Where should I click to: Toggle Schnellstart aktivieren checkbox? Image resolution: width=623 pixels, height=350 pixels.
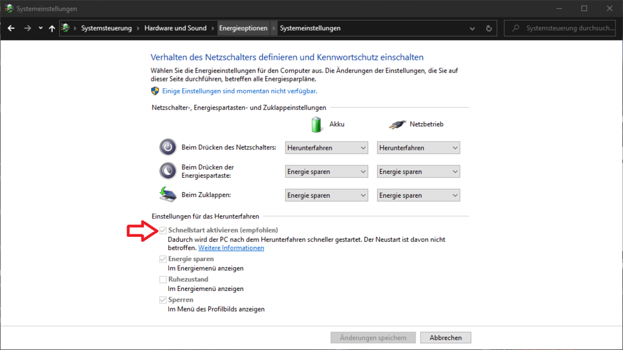[163, 231]
